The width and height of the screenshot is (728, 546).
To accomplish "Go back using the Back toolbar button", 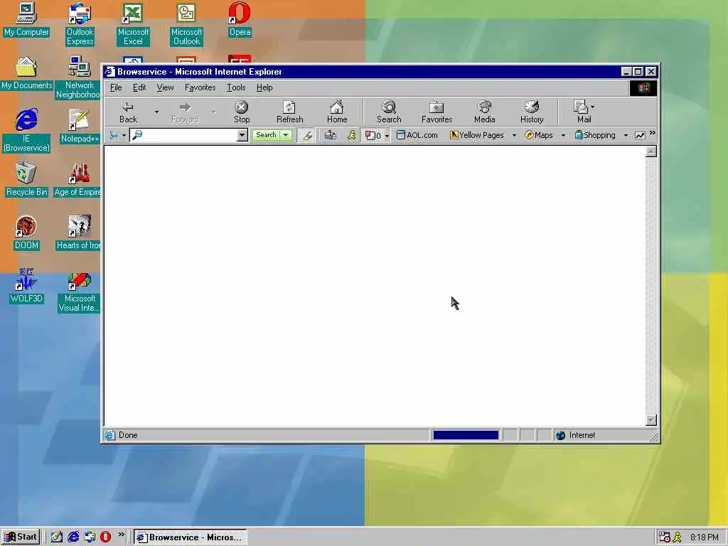I will [128, 112].
